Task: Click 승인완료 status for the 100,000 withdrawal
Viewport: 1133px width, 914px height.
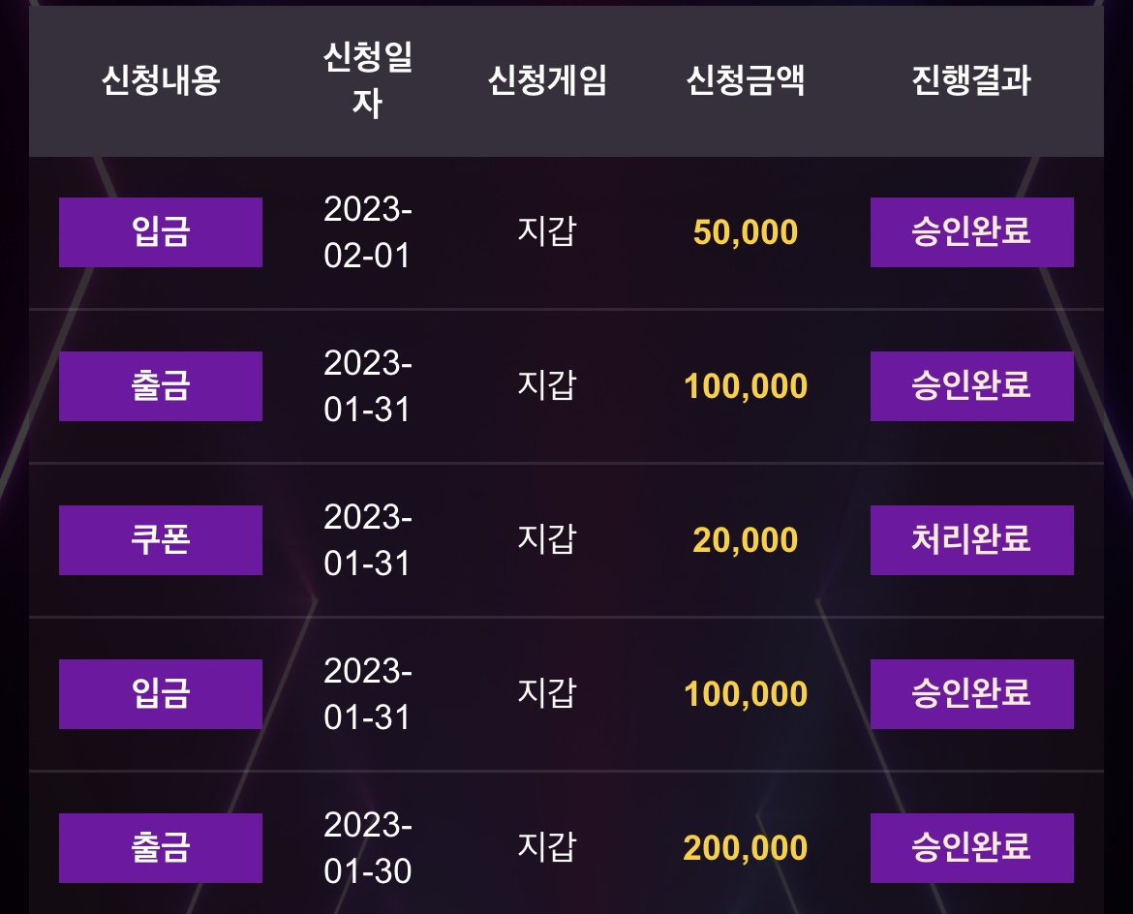Action: click(x=972, y=385)
